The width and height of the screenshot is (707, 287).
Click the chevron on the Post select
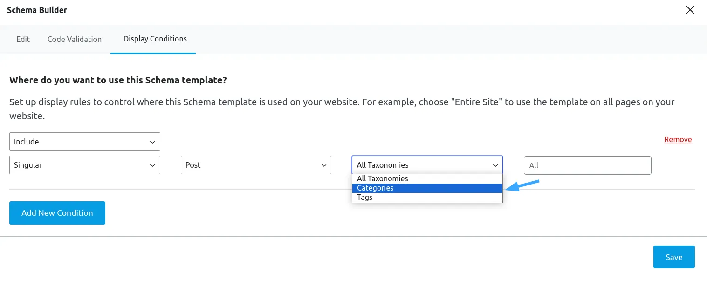[323, 165]
